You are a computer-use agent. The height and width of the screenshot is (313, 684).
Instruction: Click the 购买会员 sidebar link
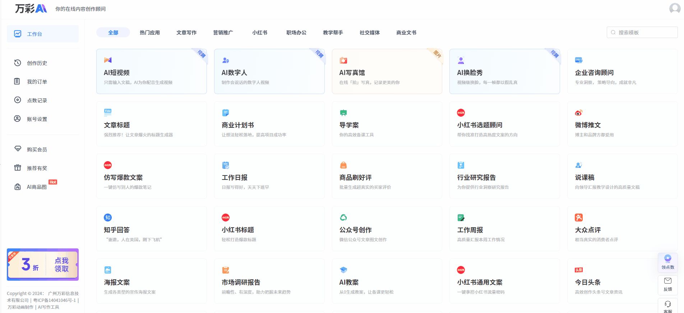click(x=37, y=150)
